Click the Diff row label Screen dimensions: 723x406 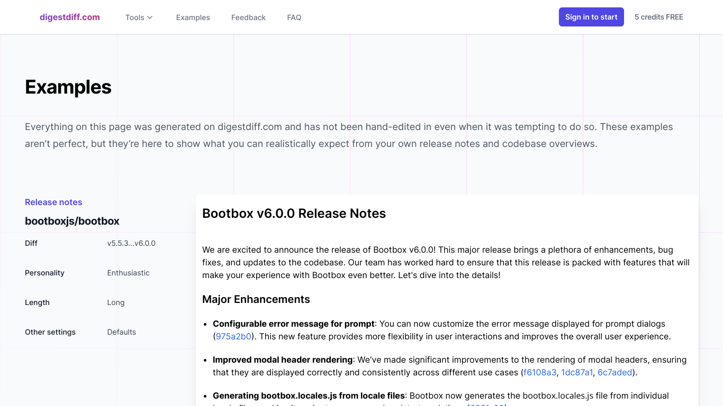31,243
